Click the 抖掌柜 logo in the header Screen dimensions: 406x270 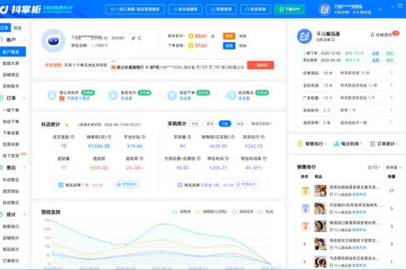click(21, 9)
